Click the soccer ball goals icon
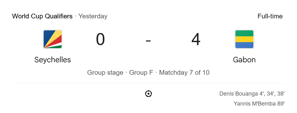The width and height of the screenshot is (297, 113). click(148, 94)
